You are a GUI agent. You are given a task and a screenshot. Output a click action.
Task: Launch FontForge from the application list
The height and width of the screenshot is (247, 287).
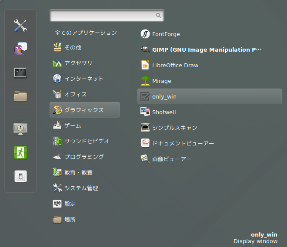166,34
